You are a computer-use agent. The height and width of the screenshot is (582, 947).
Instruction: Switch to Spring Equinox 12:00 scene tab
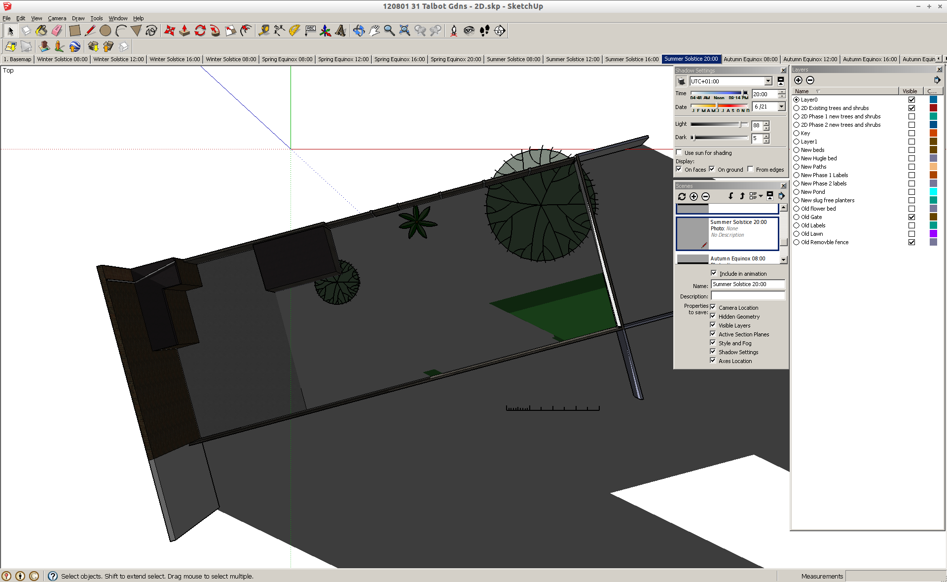(343, 59)
